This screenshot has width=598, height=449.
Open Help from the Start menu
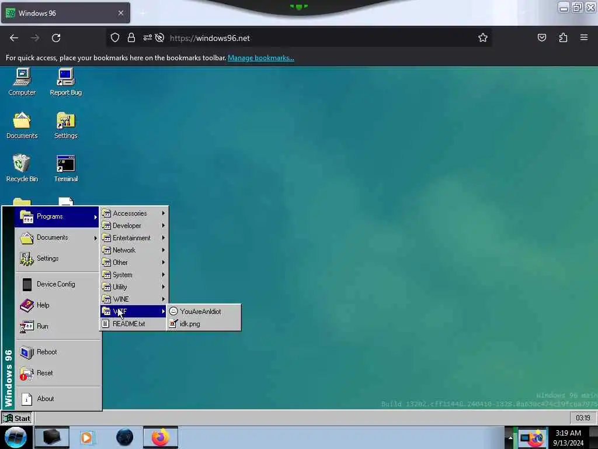[57, 305]
